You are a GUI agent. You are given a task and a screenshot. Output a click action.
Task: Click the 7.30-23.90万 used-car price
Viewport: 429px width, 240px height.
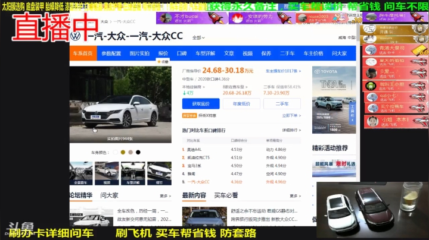point(276,93)
